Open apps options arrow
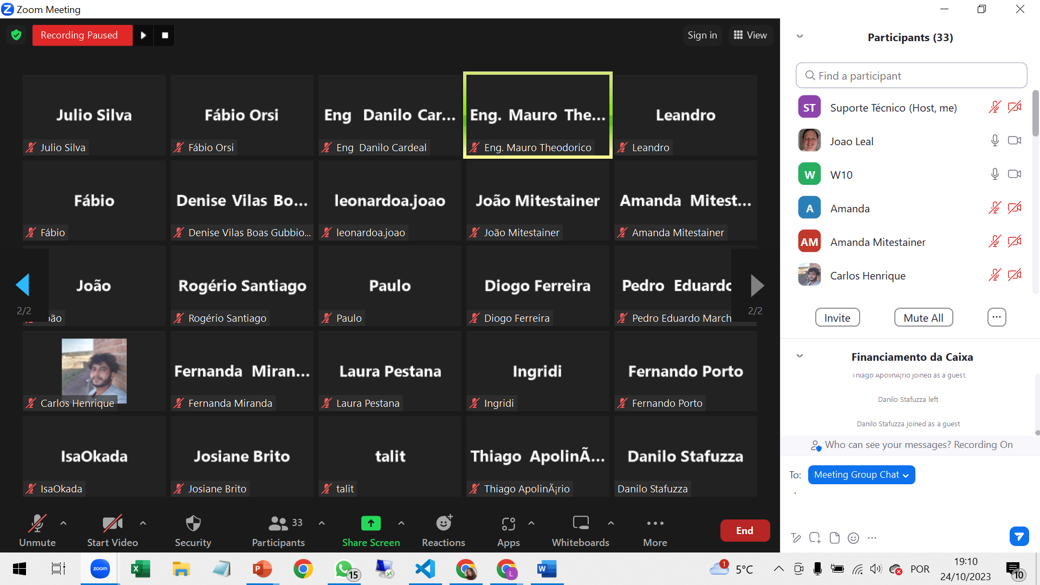 tap(531, 523)
